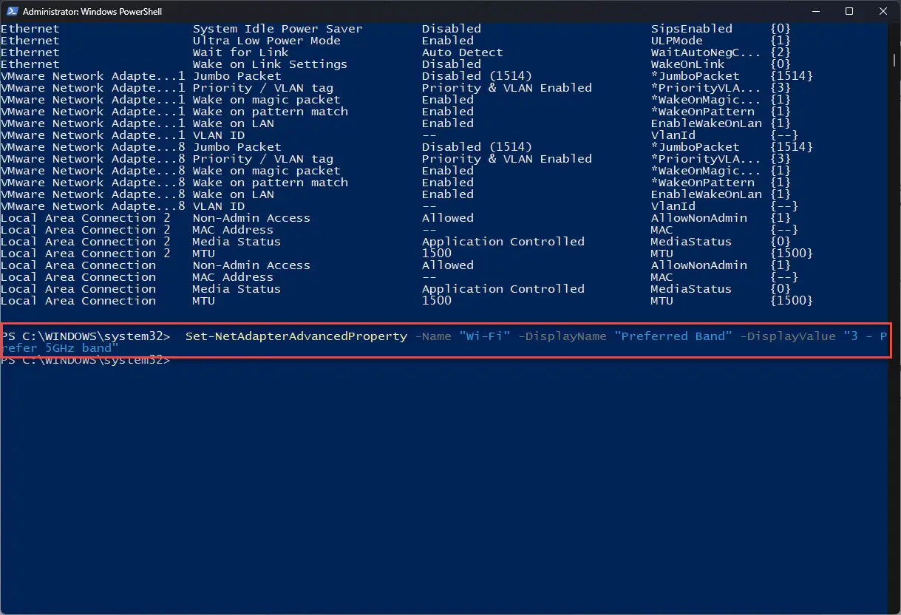
Task: Click the AllowNonAdmin keyword for Local Area Connection
Action: coord(699,265)
